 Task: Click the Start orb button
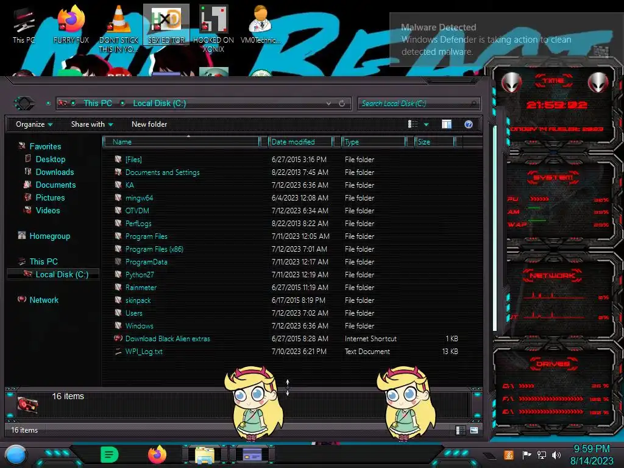pos(16,455)
